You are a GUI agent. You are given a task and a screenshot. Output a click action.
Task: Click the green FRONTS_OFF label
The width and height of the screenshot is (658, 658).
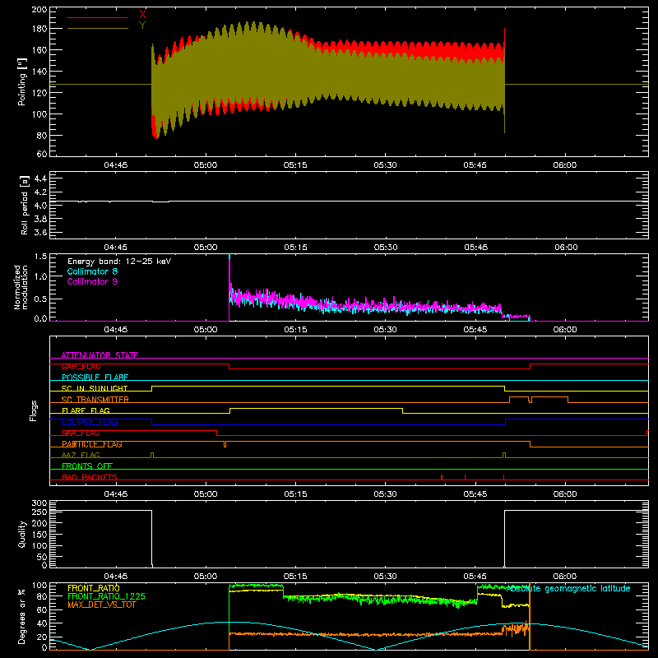point(87,466)
